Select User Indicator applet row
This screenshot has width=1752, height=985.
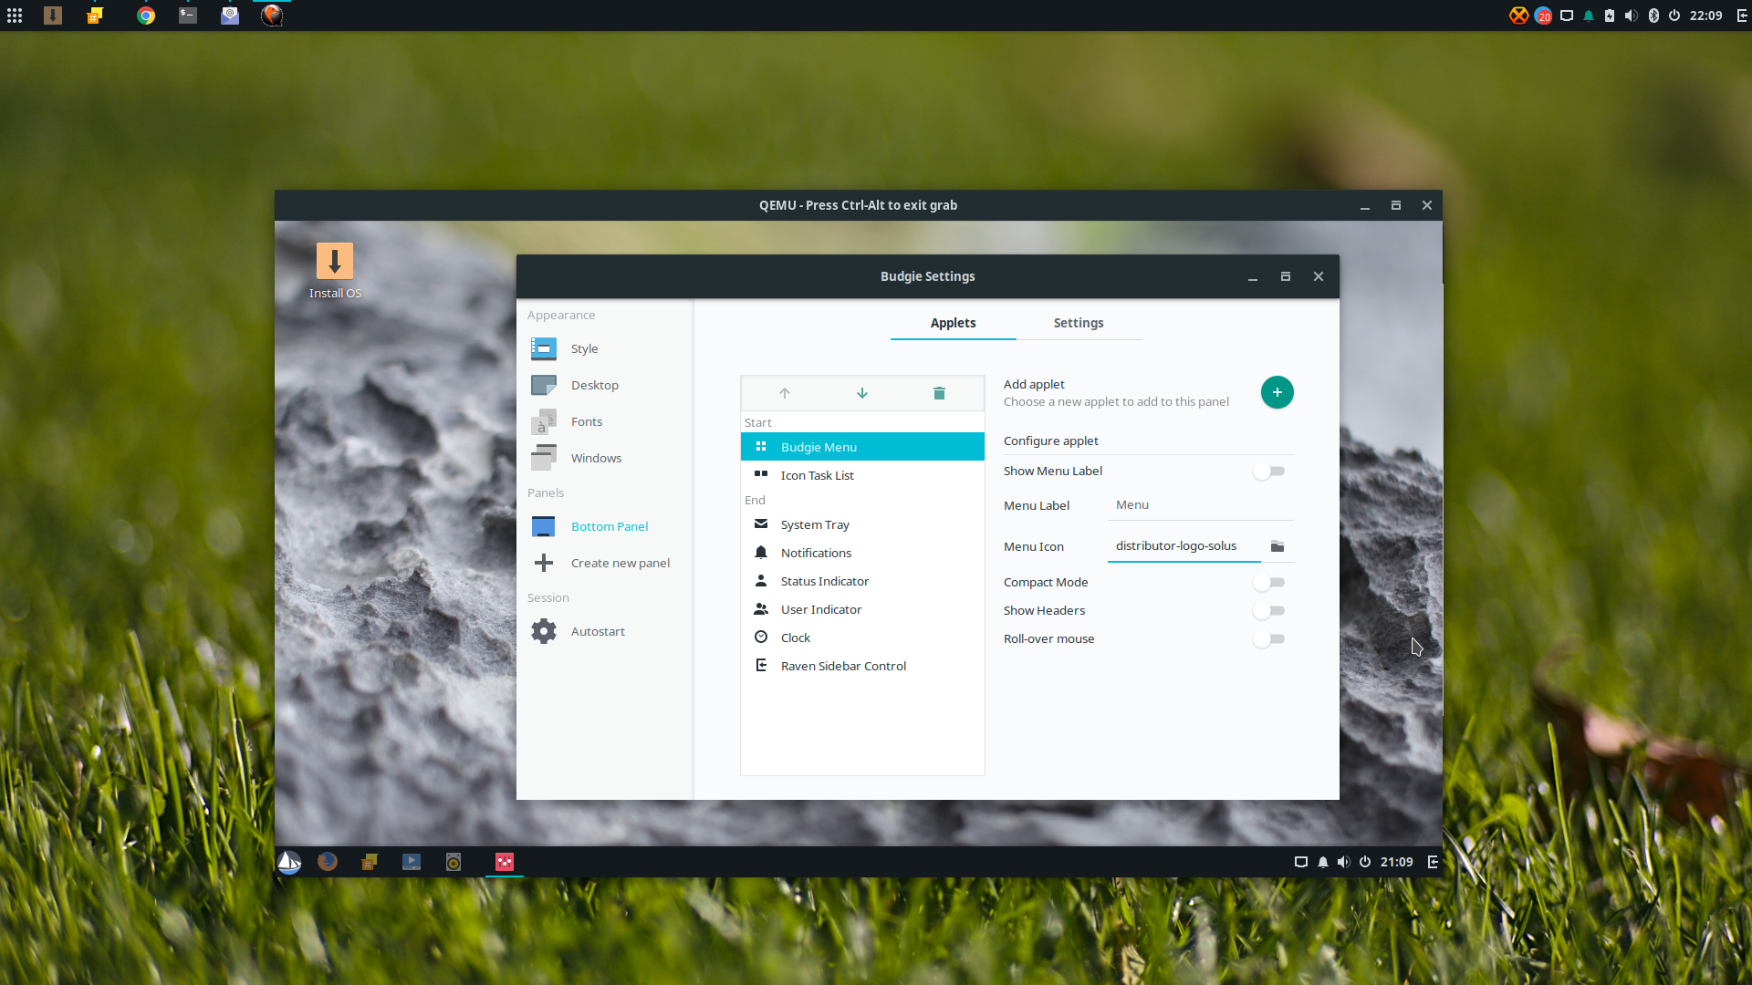pos(862,609)
